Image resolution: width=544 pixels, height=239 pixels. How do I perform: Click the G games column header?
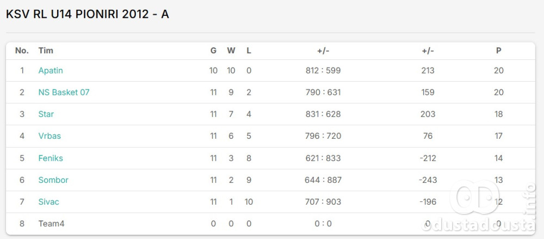[x=213, y=50]
